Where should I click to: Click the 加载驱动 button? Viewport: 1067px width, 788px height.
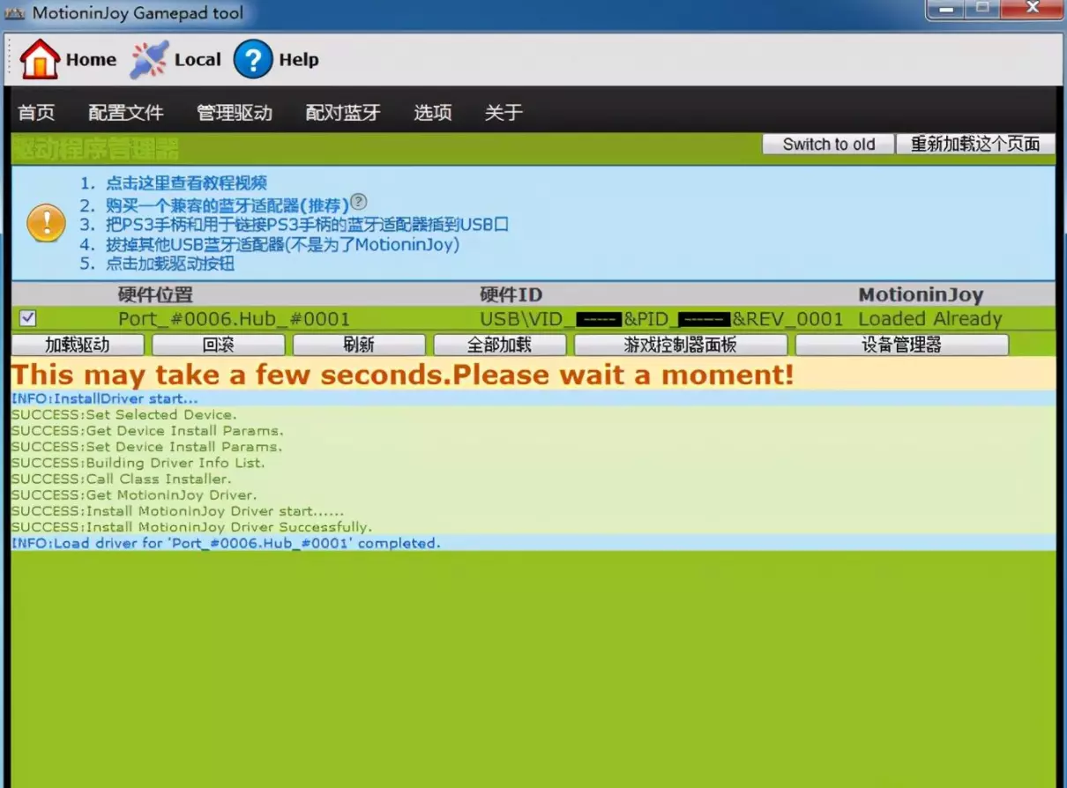click(x=78, y=345)
